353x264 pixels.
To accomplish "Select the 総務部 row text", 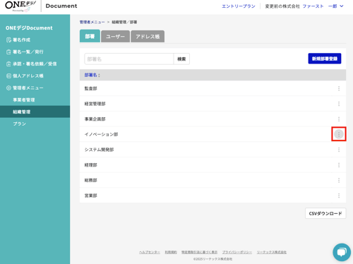I will click(90, 180).
